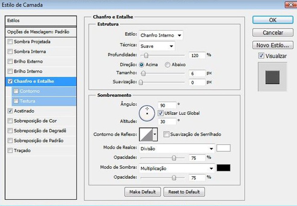Tick the Brilho Interno checkbox
Image resolution: width=297 pixels, height=206 pixels.
point(10,71)
